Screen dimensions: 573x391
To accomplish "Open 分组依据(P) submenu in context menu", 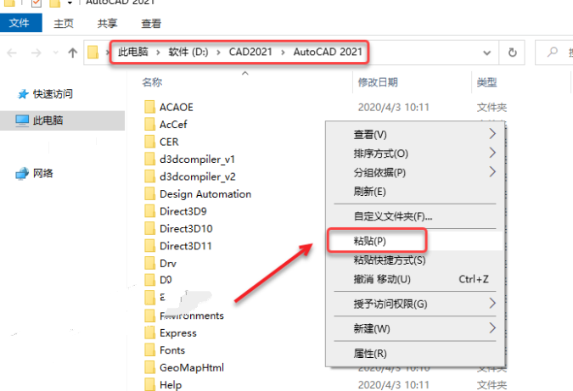I will click(x=415, y=172).
